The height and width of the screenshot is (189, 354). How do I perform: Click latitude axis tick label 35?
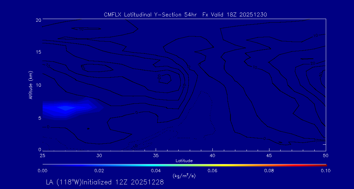[x=156, y=156]
